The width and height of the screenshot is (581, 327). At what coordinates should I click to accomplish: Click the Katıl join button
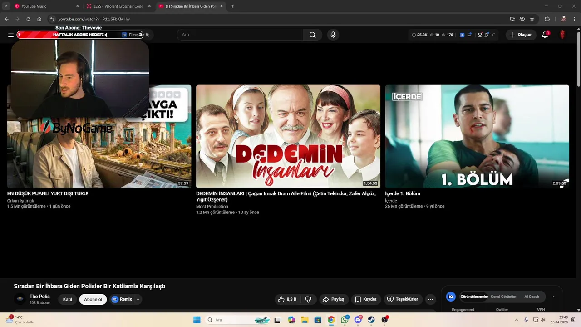[68, 299]
